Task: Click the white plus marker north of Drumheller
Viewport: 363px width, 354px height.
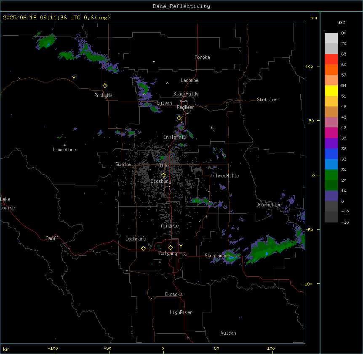Action: tap(258, 158)
